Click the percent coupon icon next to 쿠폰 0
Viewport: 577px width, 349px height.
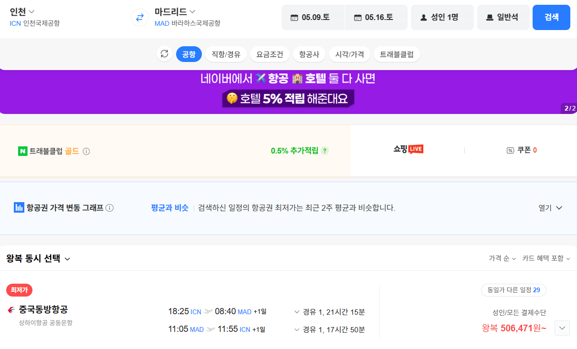[510, 151]
